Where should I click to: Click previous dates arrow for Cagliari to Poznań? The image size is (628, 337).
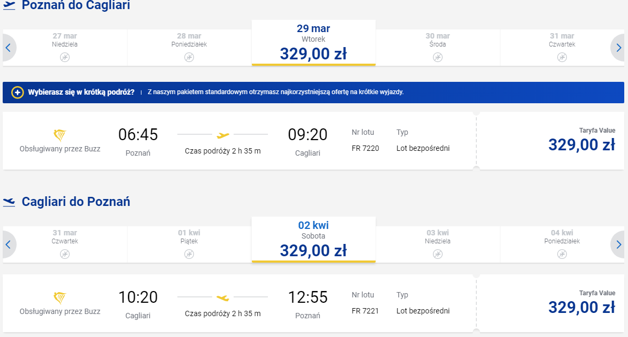9,244
